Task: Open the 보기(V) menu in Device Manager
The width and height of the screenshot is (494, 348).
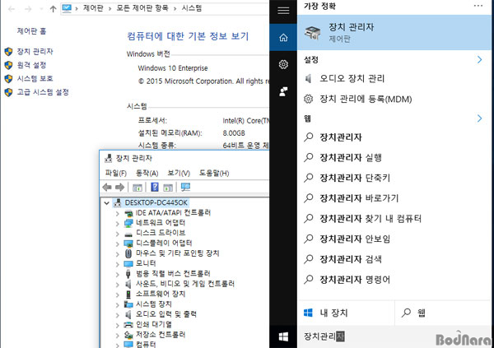Action: [x=179, y=173]
